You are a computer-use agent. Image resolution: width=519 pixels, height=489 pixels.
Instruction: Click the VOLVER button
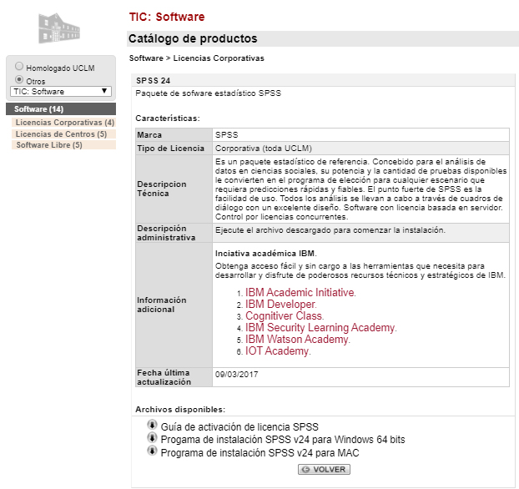pyautogui.click(x=324, y=470)
